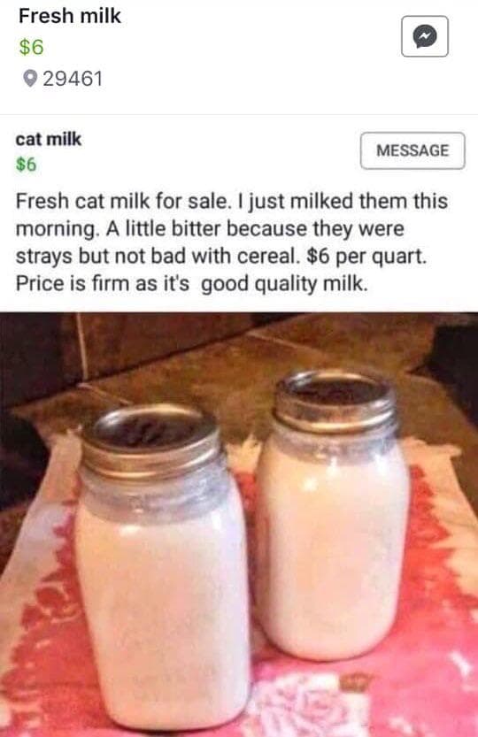Open the "cat milk" listing heading

(49, 139)
